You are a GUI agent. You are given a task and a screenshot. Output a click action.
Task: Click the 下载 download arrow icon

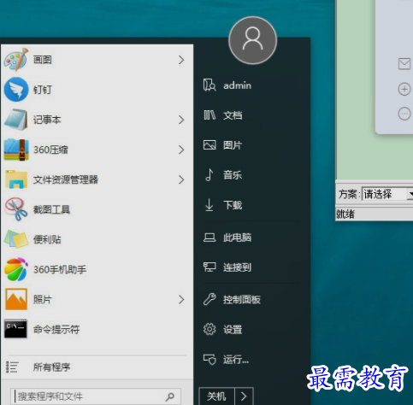click(209, 205)
